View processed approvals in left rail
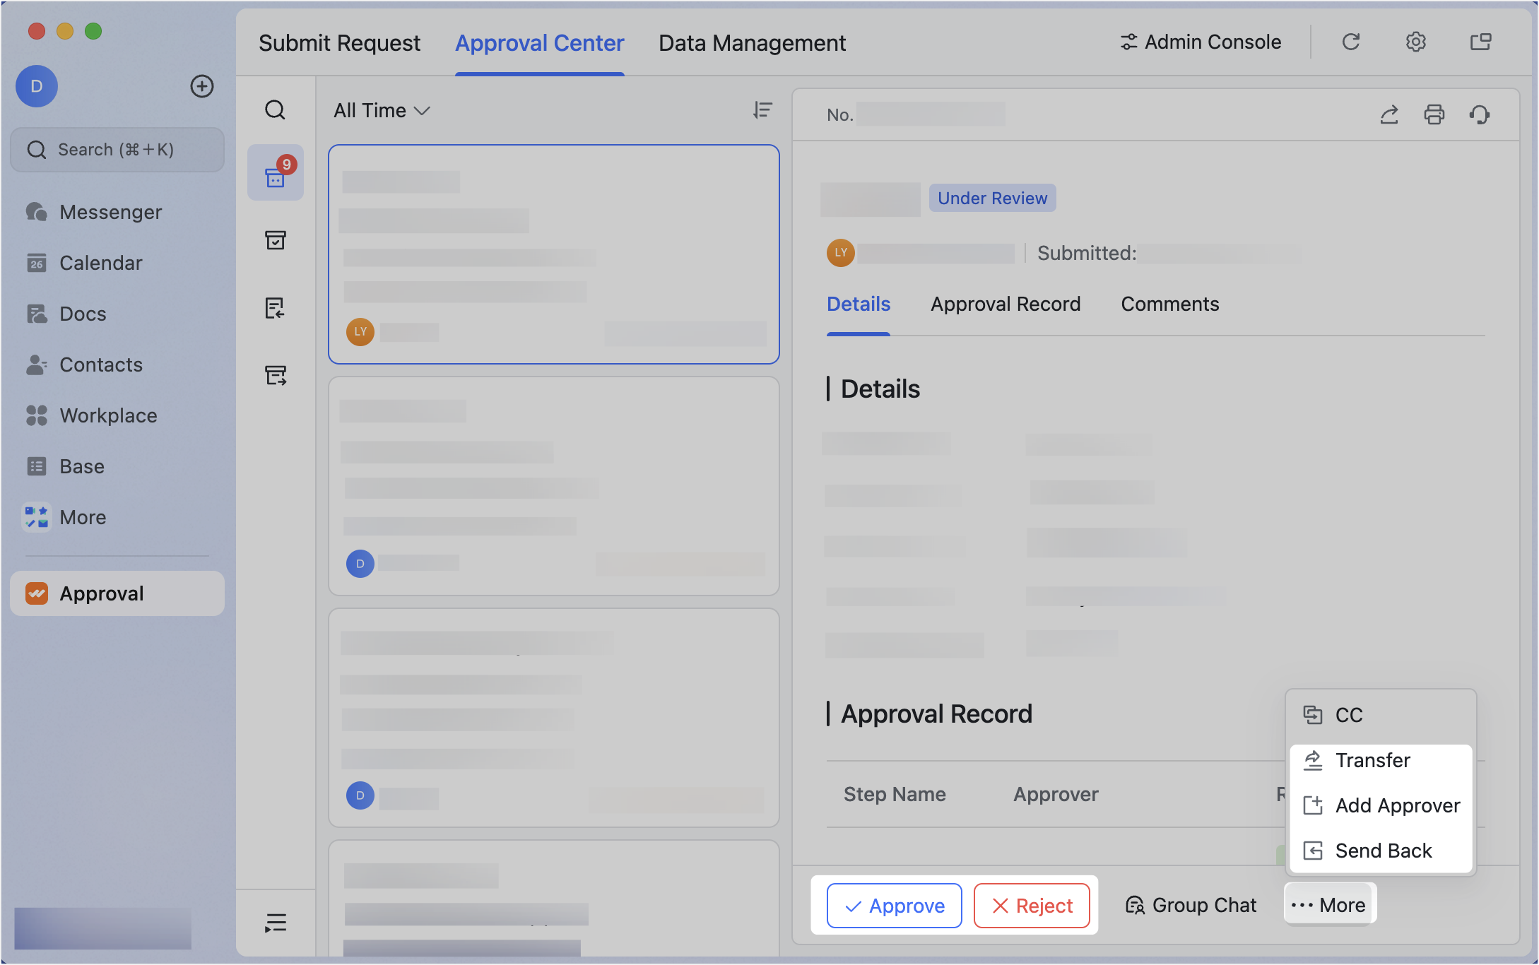The height and width of the screenshot is (965, 1539). pos(276,240)
